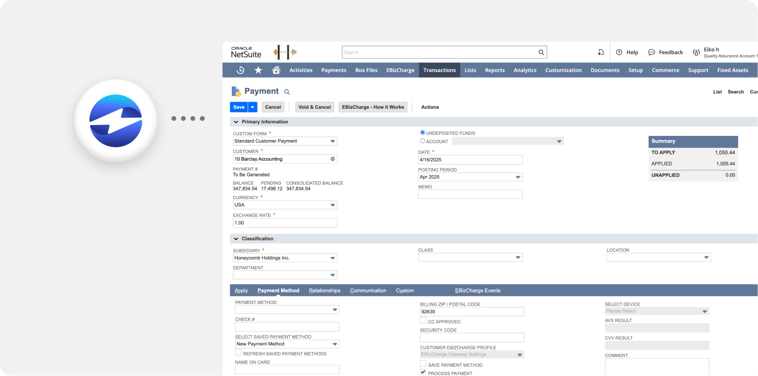
Task: Click the Security Code field
Action: pyautogui.click(x=472, y=337)
